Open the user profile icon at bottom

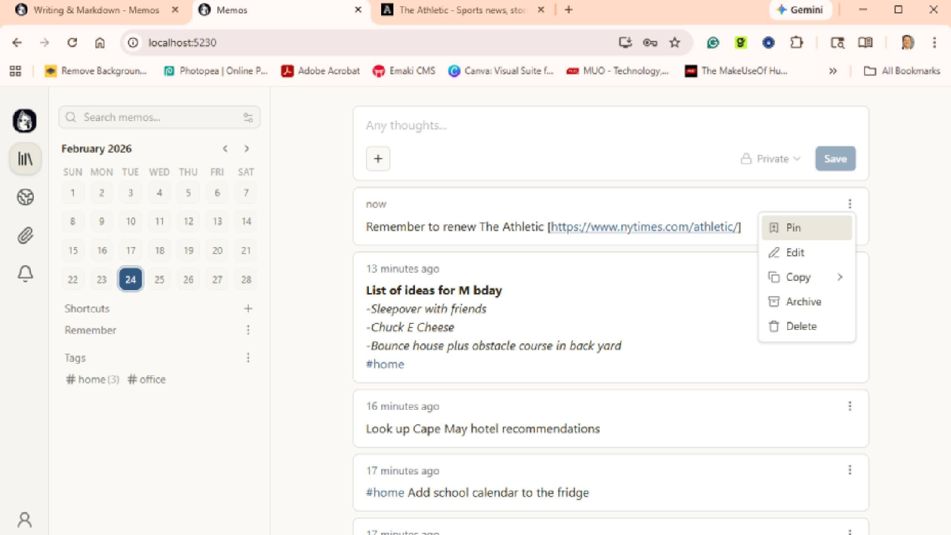[x=25, y=520]
